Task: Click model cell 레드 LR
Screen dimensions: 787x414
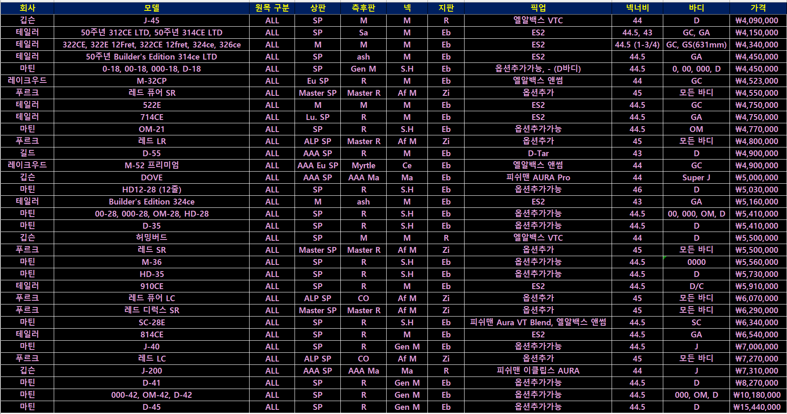Action: coord(152,141)
